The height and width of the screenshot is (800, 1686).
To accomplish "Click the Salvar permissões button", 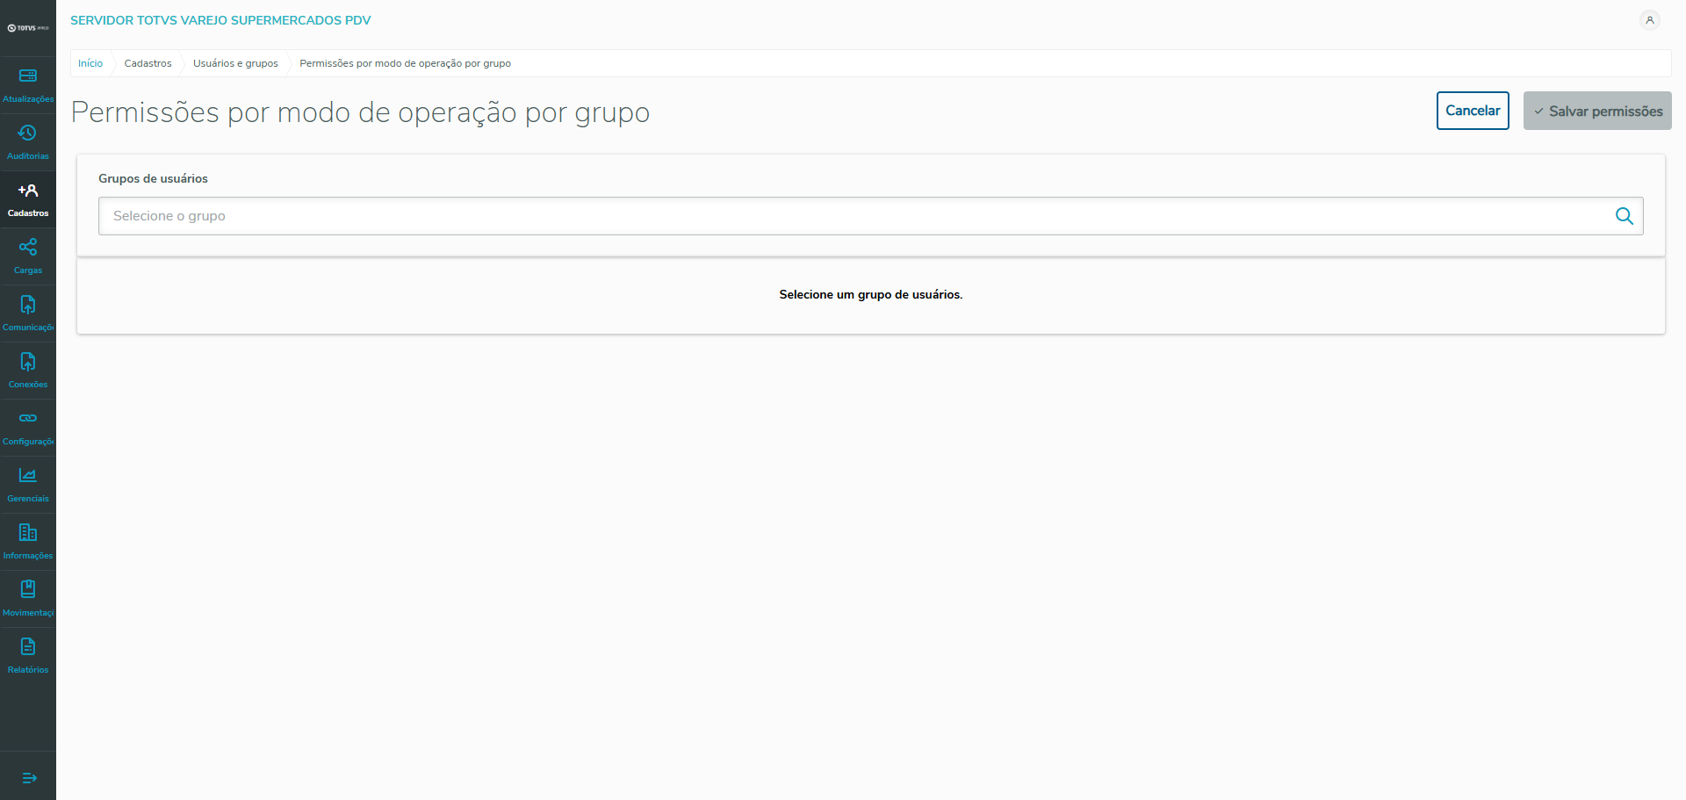I will 1597,111.
